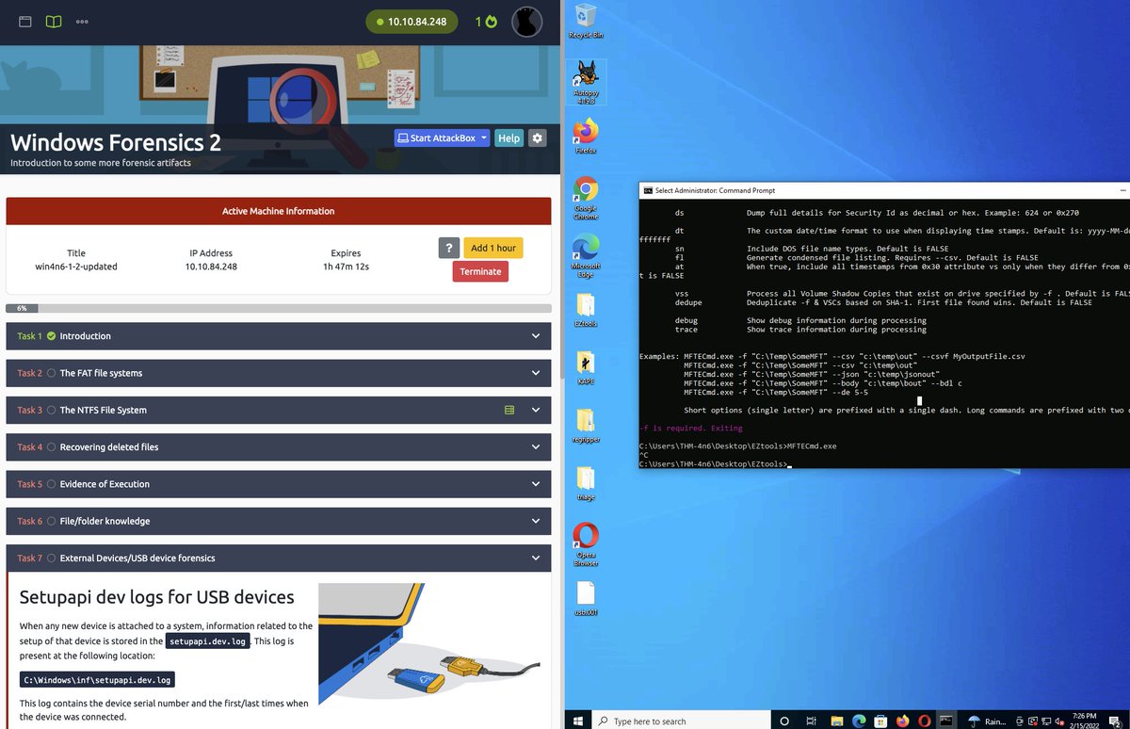Open the EZtools folder on the desktop
Image resolution: width=1130 pixels, height=729 pixels.
[586, 310]
